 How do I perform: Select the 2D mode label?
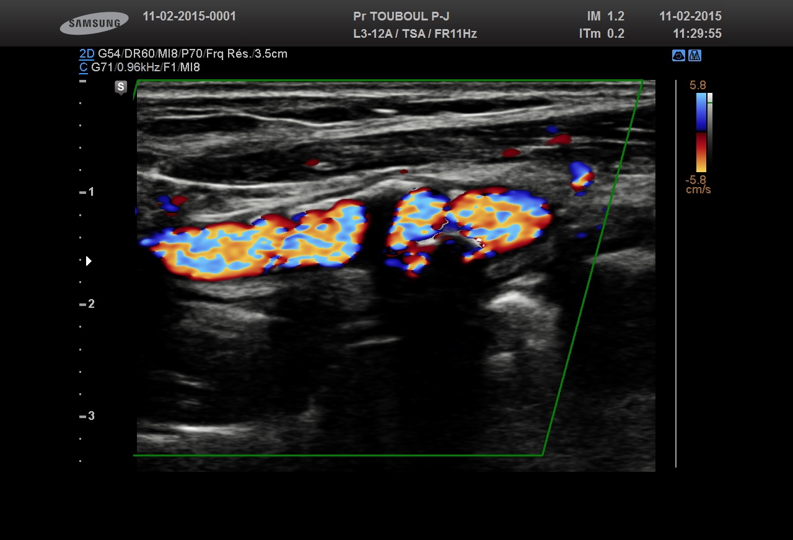[x=86, y=54]
